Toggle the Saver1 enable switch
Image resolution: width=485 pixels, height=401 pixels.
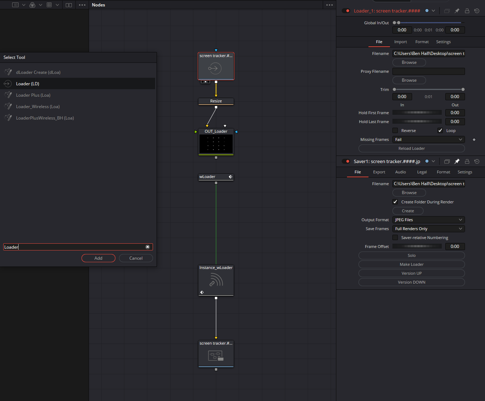pyautogui.click(x=346, y=162)
